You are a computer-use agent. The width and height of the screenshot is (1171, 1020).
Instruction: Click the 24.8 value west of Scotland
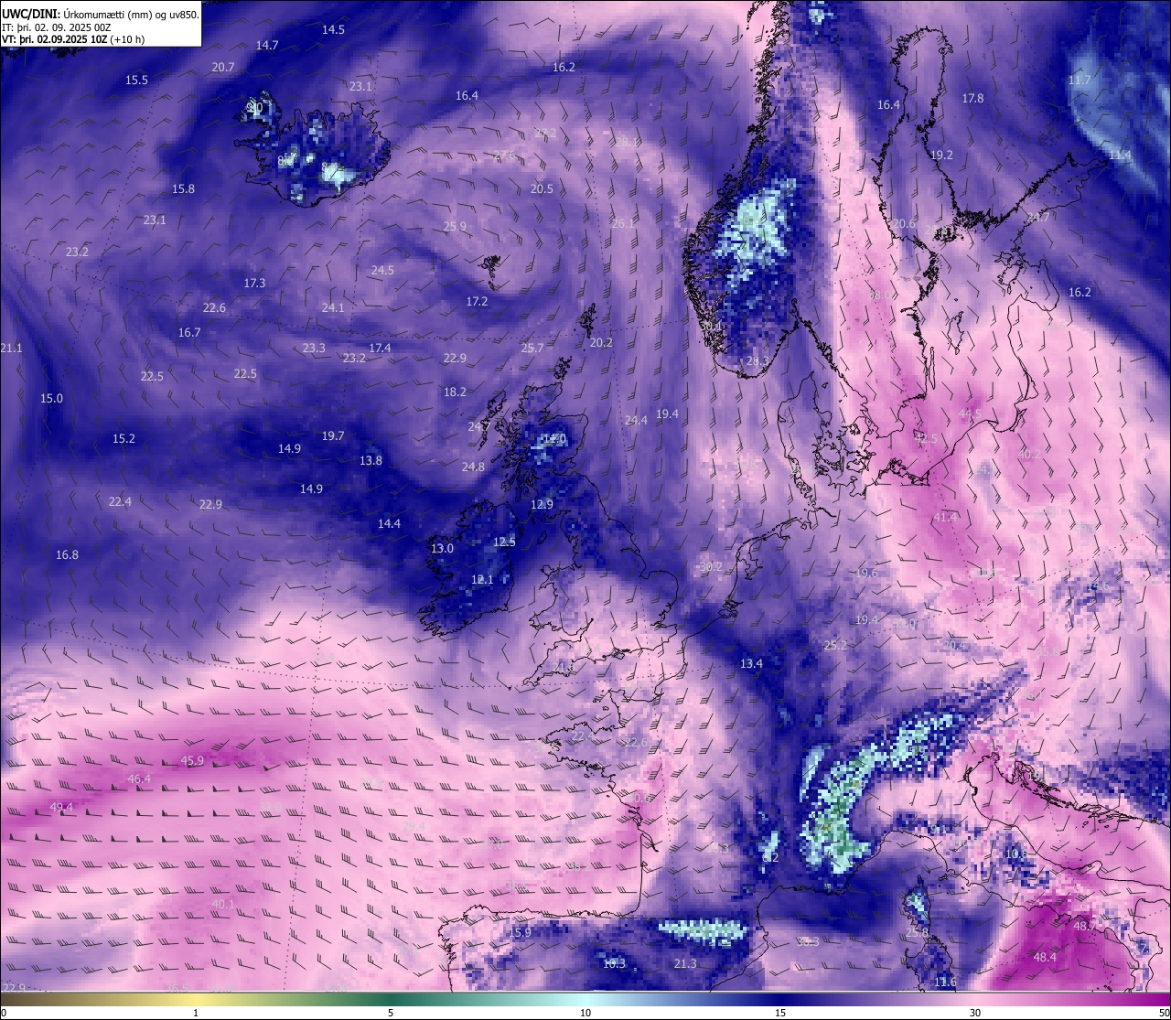tap(473, 467)
